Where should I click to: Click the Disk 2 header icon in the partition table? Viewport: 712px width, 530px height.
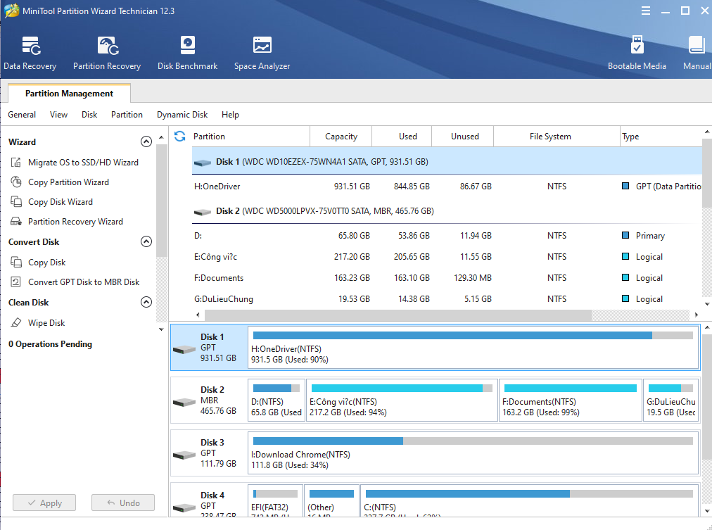(203, 212)
